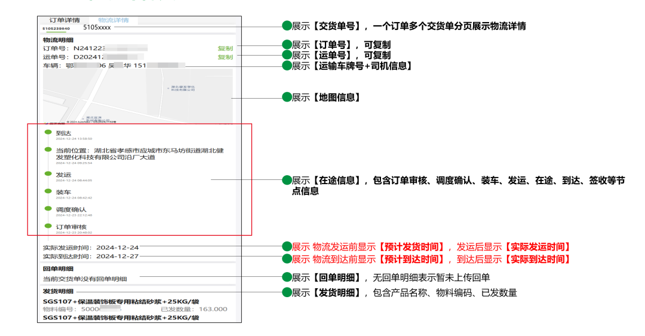Viewport: 645px width, 336px height.
Task: Click green bullet beside 展示【交货单号】annotation
Action: pos(287,26)
